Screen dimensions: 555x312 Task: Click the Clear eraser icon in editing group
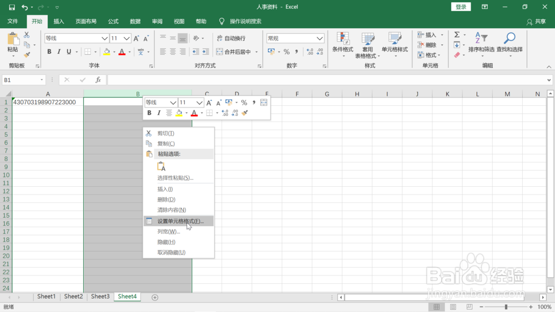[457, 55]
